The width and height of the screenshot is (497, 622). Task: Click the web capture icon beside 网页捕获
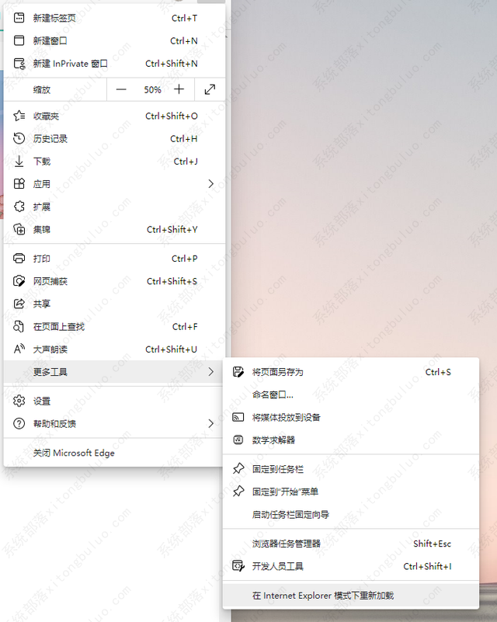(x=19, y=281)
